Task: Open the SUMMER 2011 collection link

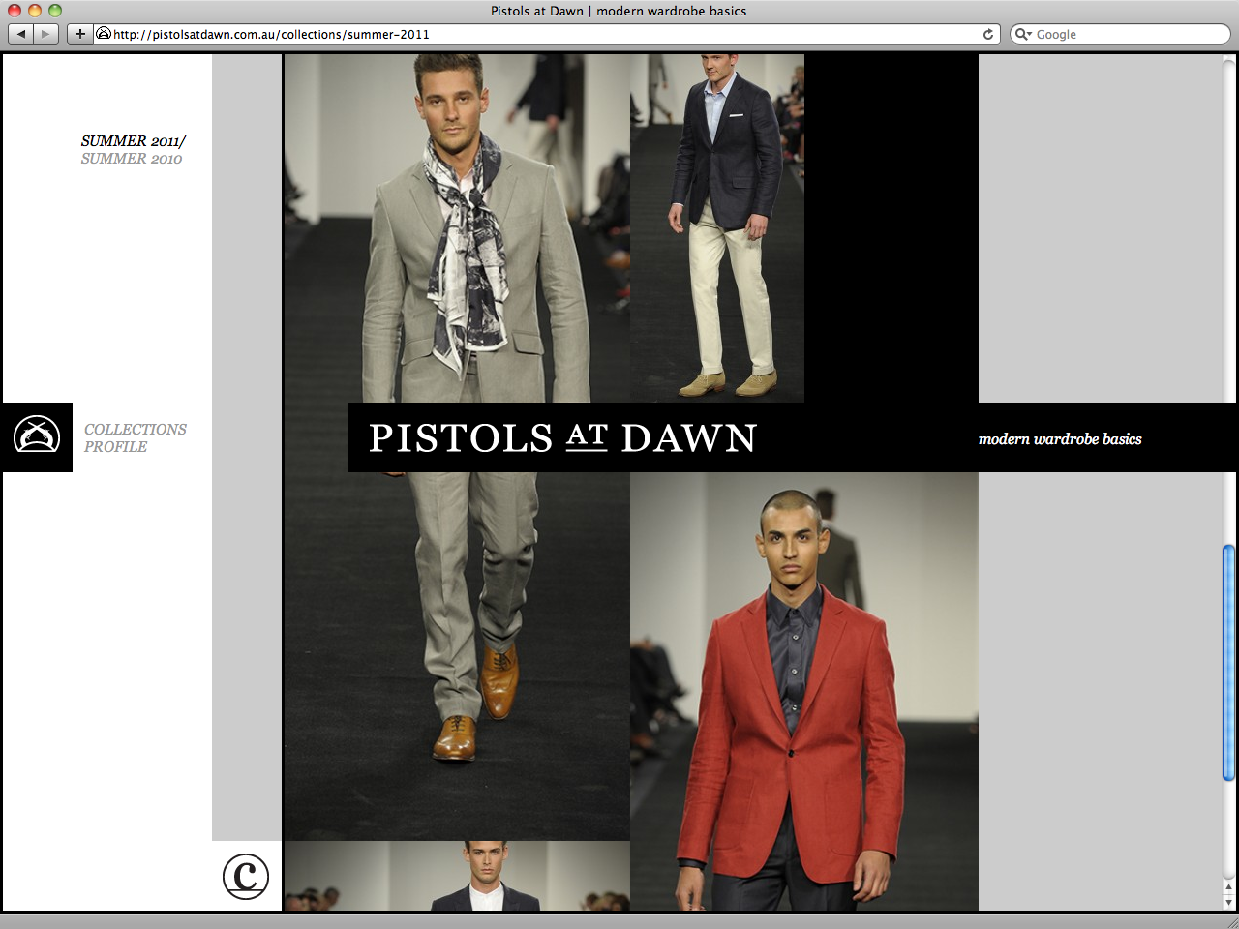Action: coord(134,141)
